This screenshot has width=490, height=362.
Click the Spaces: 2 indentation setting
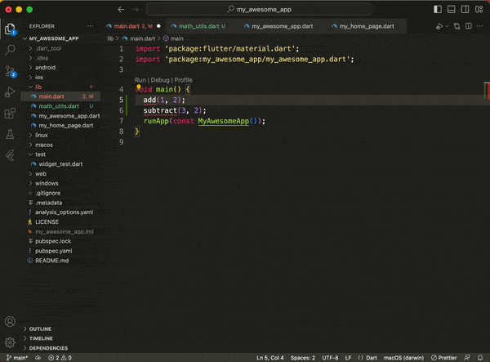tap(303, 358)
